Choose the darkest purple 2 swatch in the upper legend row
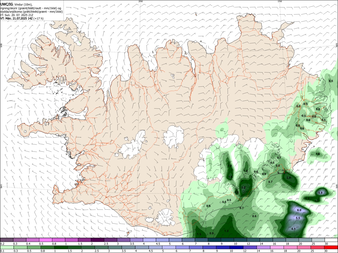338x253 pixels. 97,240
